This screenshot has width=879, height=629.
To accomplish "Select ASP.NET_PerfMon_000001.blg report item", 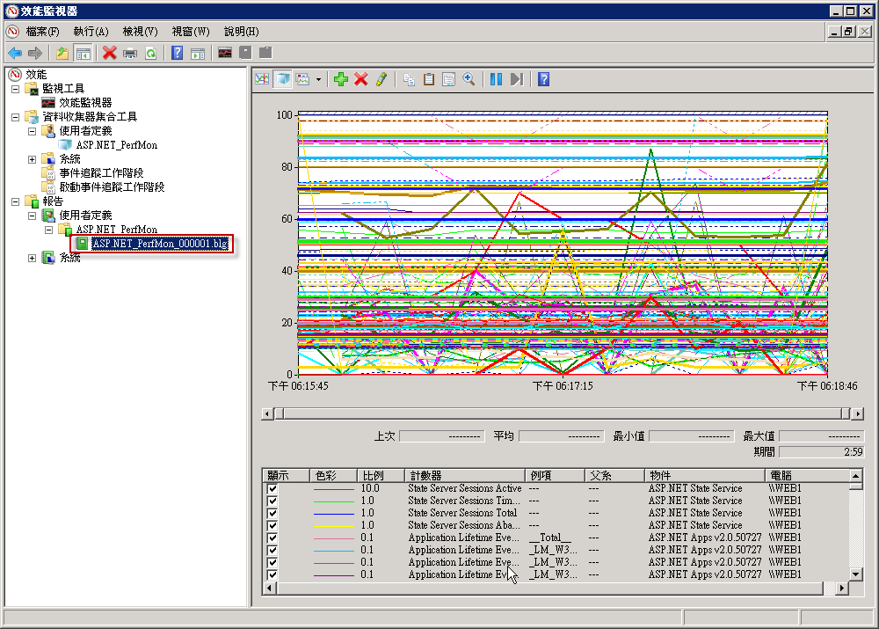I will coord(160,244).
